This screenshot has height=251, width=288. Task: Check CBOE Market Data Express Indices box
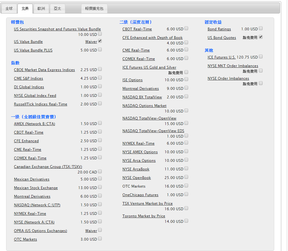[100, 69]
